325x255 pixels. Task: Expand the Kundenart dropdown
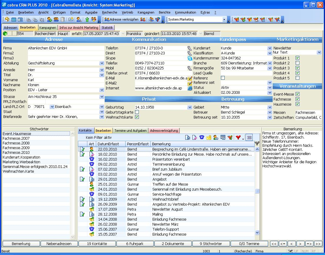[270, 48]
